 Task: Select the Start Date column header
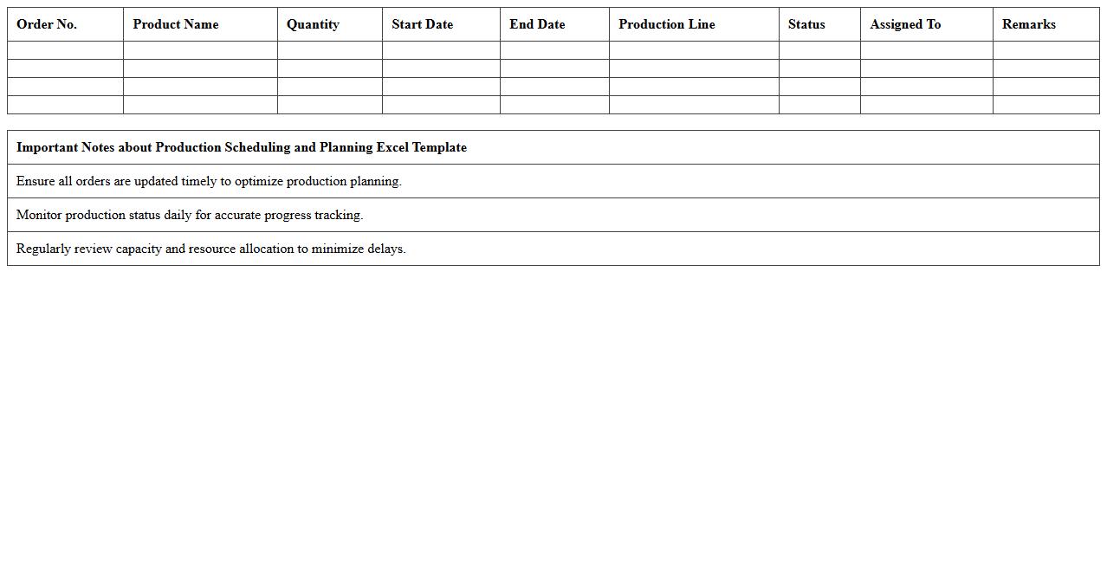pos(422,24)
